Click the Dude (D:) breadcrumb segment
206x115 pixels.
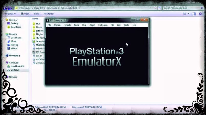click(38, 8)
